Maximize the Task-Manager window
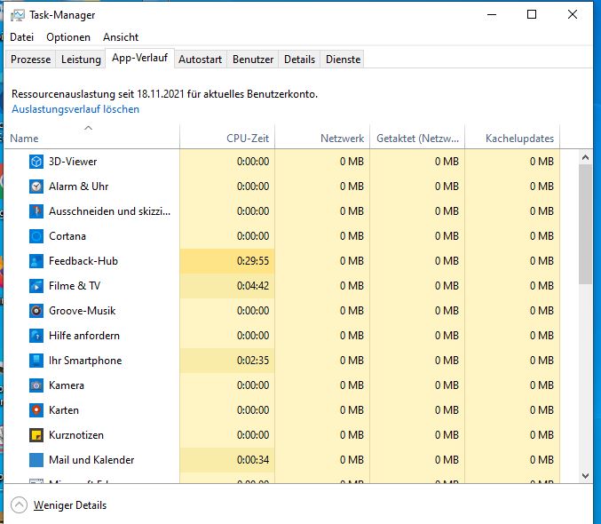The image size is (601, 524). pyautogui.click(x=532, y=14)
